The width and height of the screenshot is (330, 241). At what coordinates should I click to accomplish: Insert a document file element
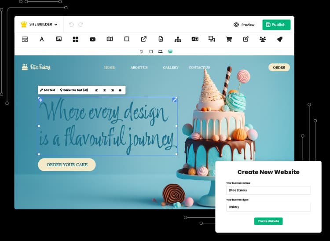[161, 39]
